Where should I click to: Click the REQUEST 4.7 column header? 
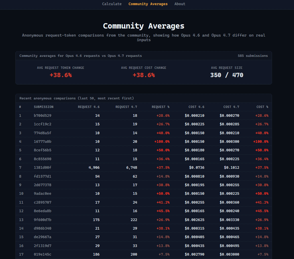pos(126,107)
